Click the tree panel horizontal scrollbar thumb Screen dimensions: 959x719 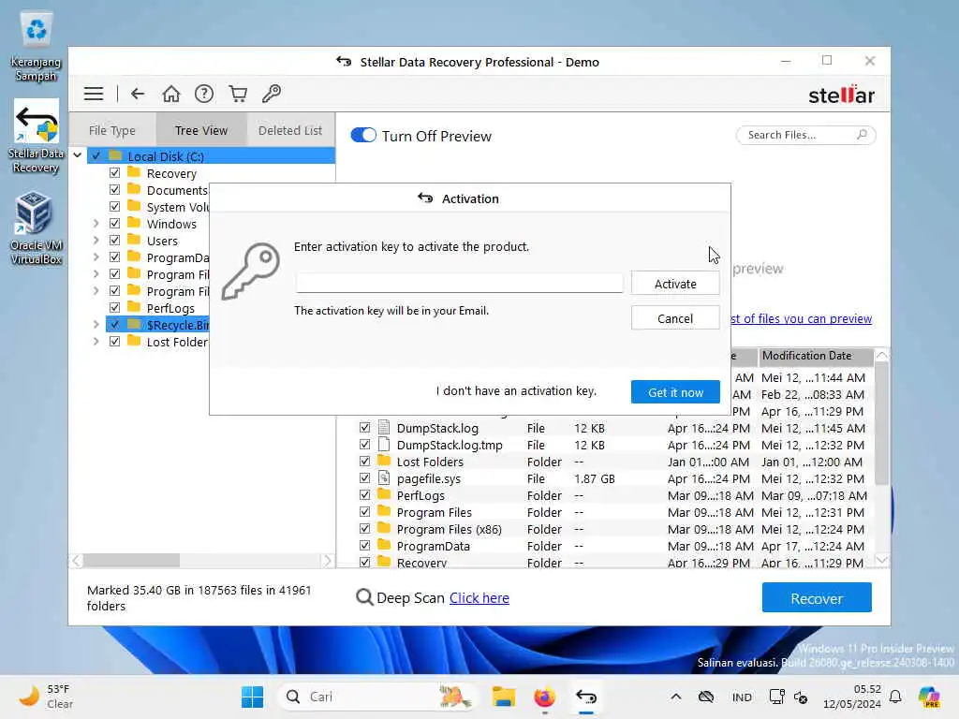pos(131,560)
